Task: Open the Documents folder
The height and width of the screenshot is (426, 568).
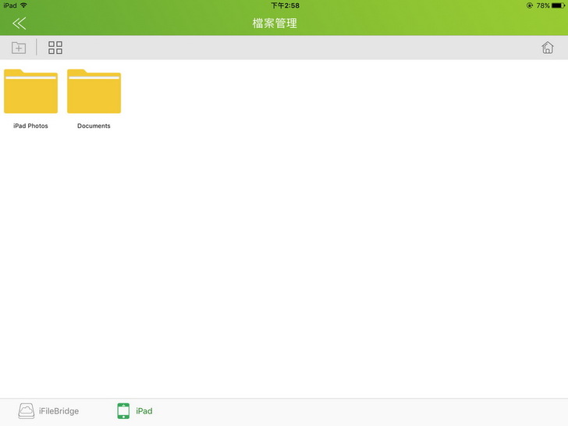Action: click(x=94, y=91)
